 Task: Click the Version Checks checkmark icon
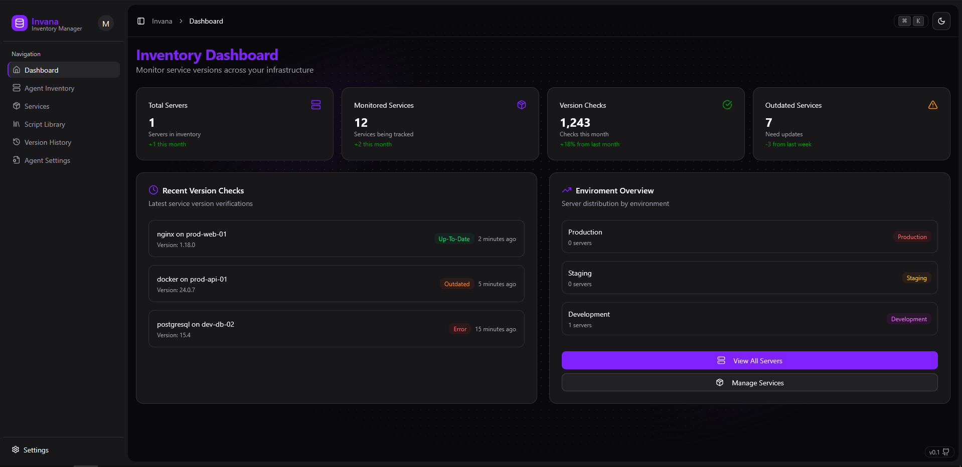727,105
